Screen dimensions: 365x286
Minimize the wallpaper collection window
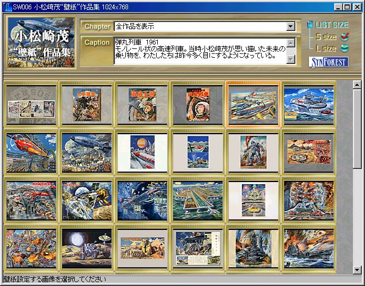(x=338, y=7)
